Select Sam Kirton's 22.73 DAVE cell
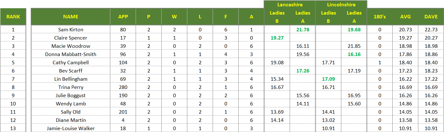The width and height of the screenshot is (444, 132). (x=431, y=30)
